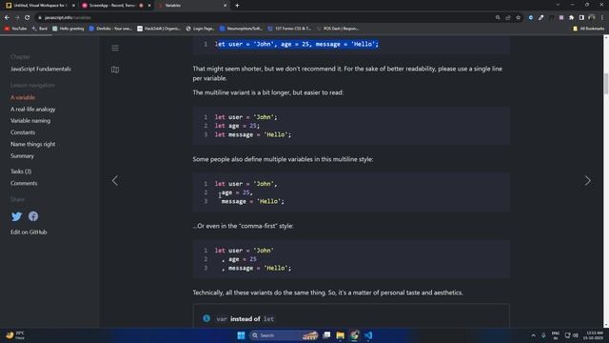Open Task View on taskbar
The image size is (609, 343).
click(326, 335)
